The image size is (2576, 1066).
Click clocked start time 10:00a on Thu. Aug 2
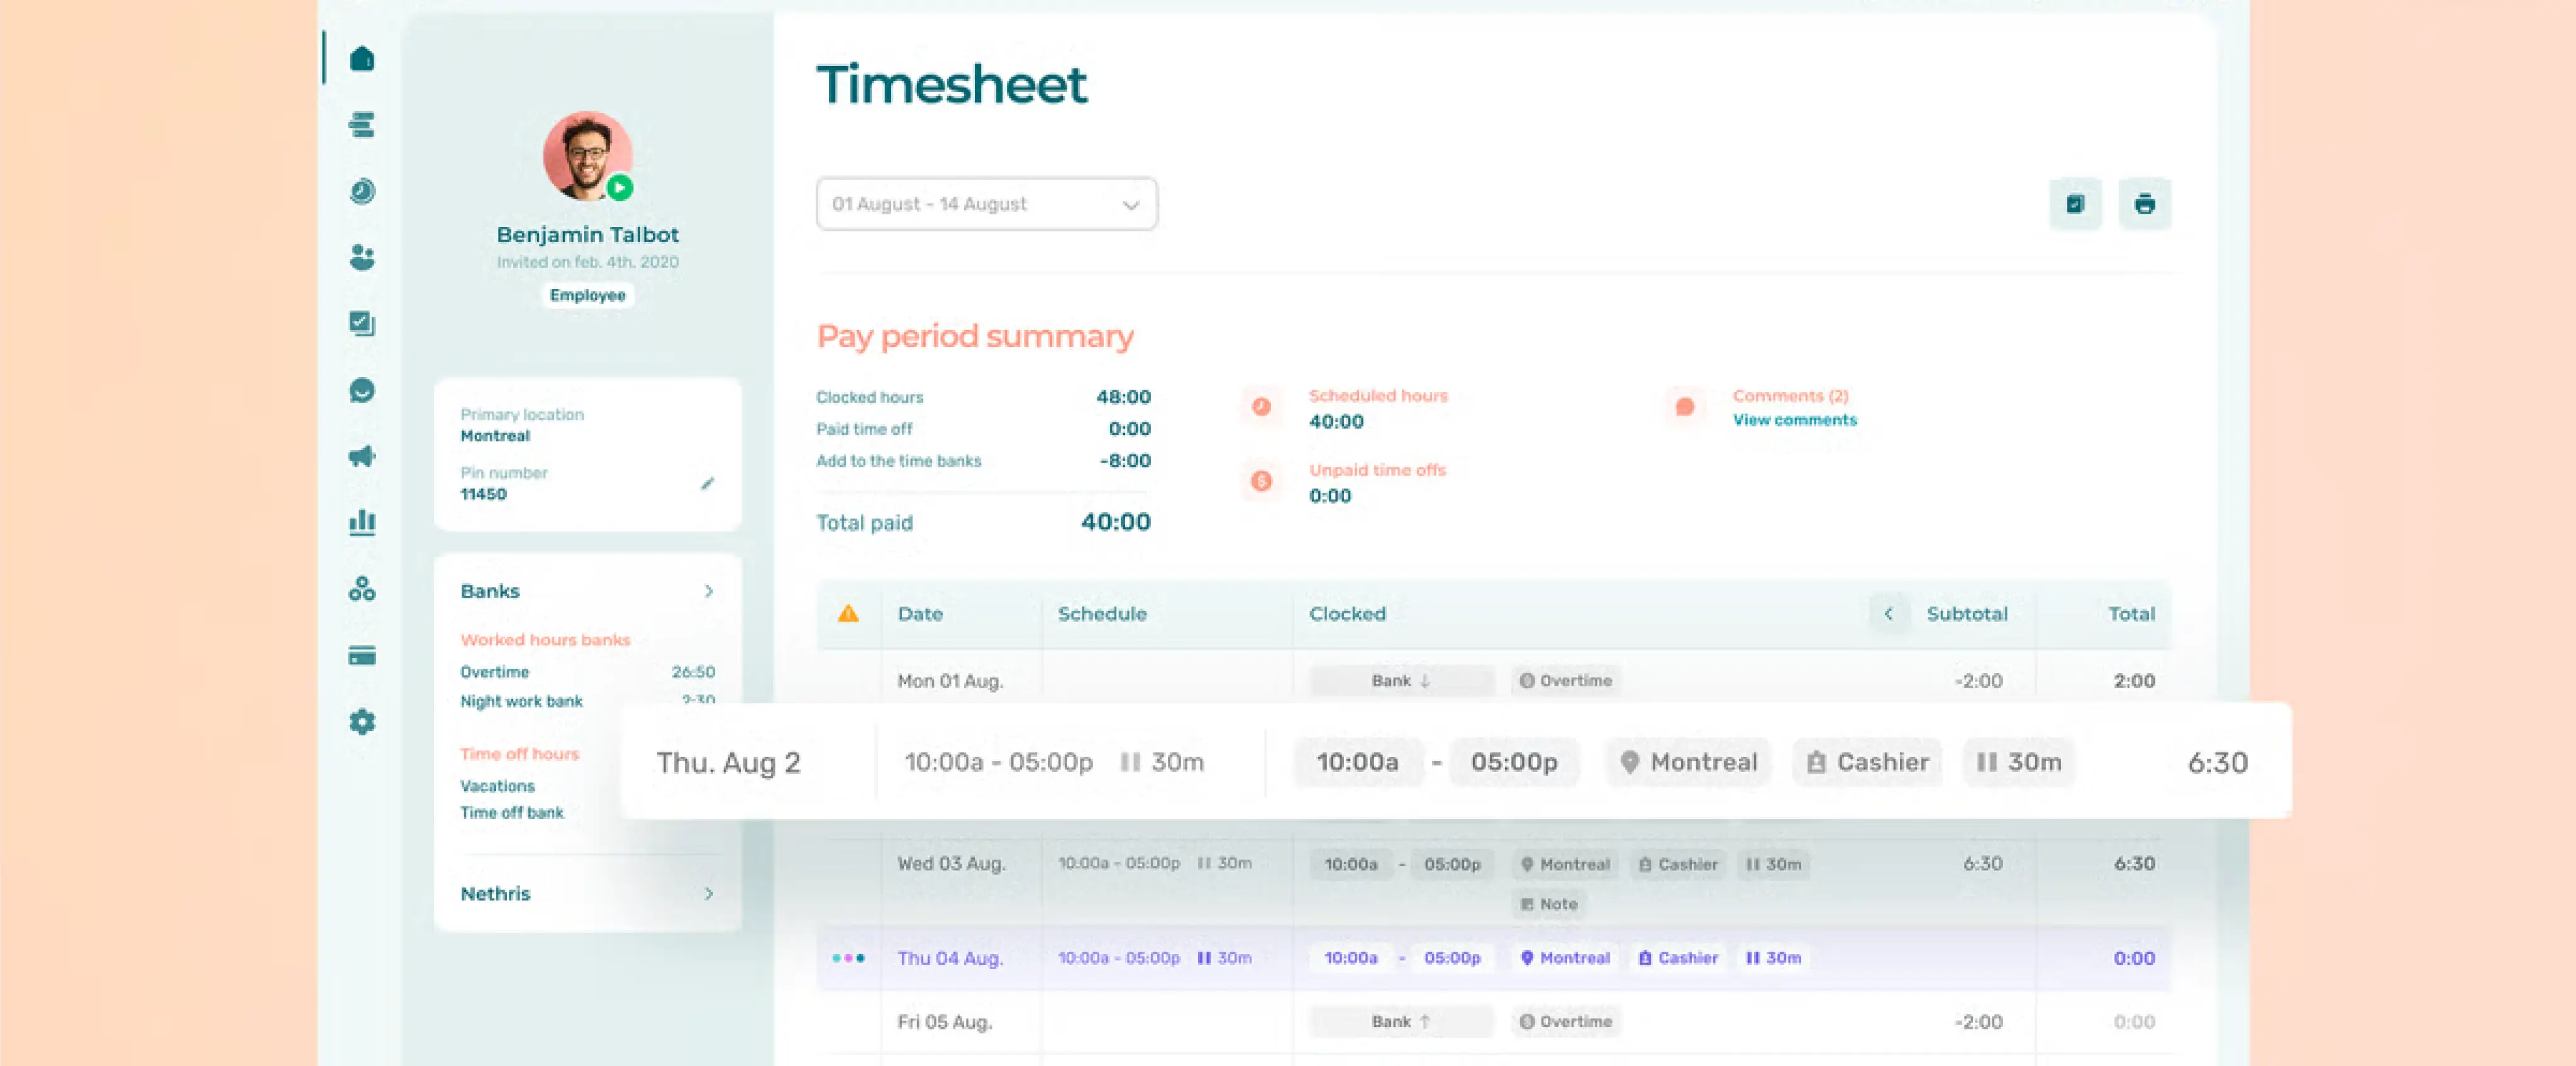[1357, 762]
